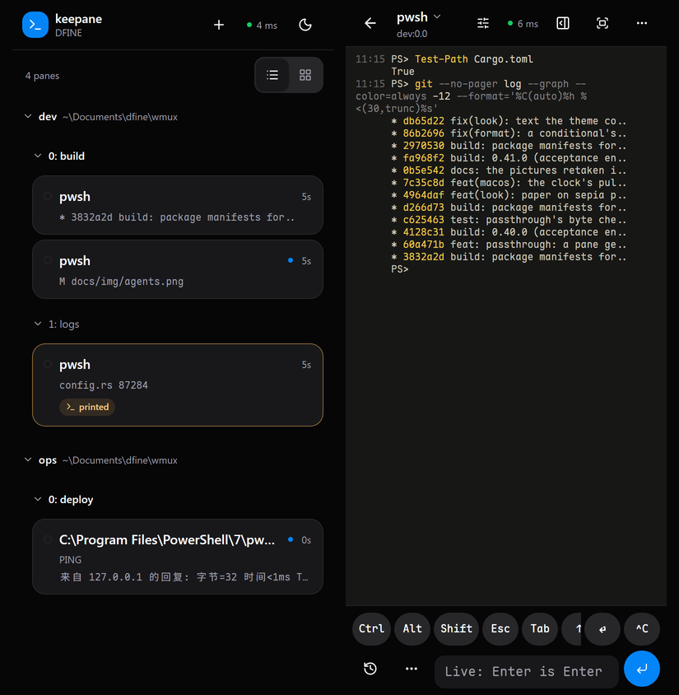The width and height of the screenshot is (679, 695).
Task: Open the PowerShell PING pane card
Action: [178, 557]
